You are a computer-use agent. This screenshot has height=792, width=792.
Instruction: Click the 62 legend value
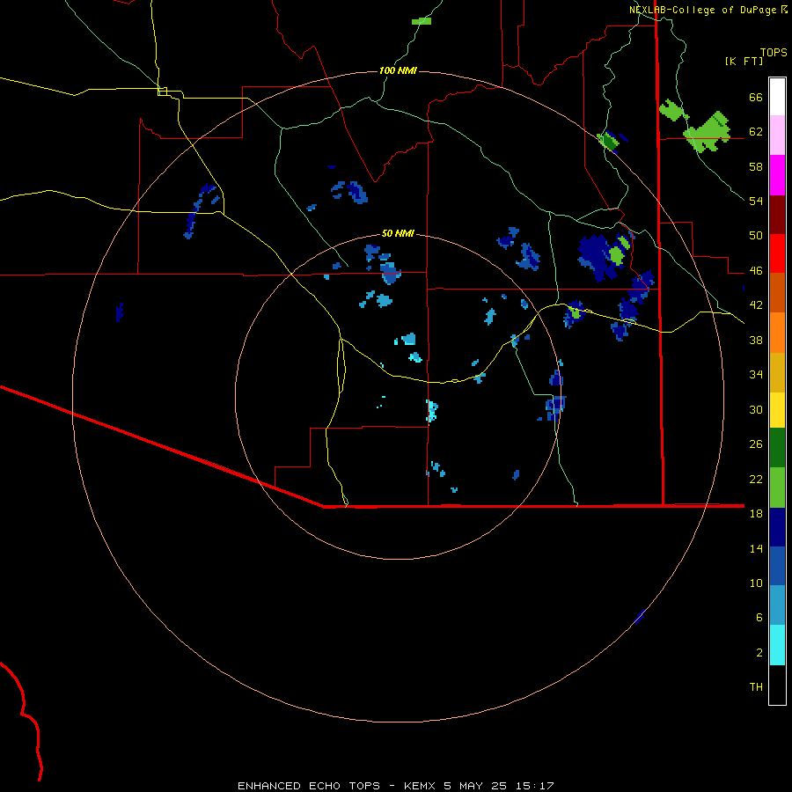click(x=756, y=132)
